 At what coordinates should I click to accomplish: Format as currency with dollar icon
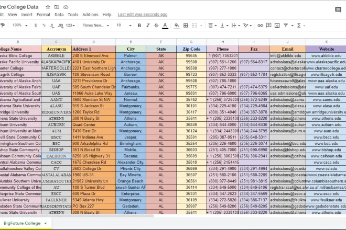point(36,25)
